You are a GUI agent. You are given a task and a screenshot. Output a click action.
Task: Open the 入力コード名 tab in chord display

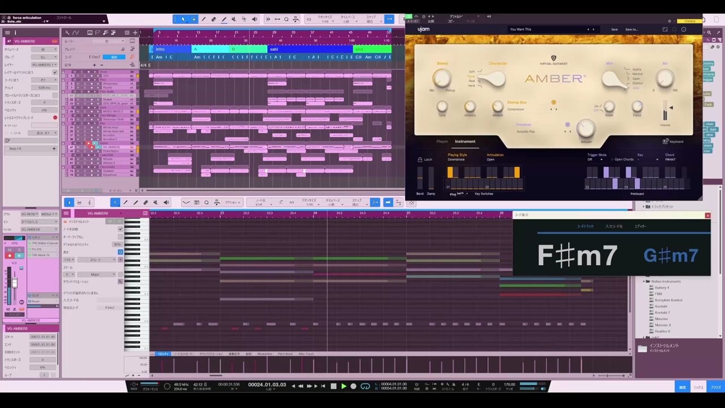click(614, 226)
